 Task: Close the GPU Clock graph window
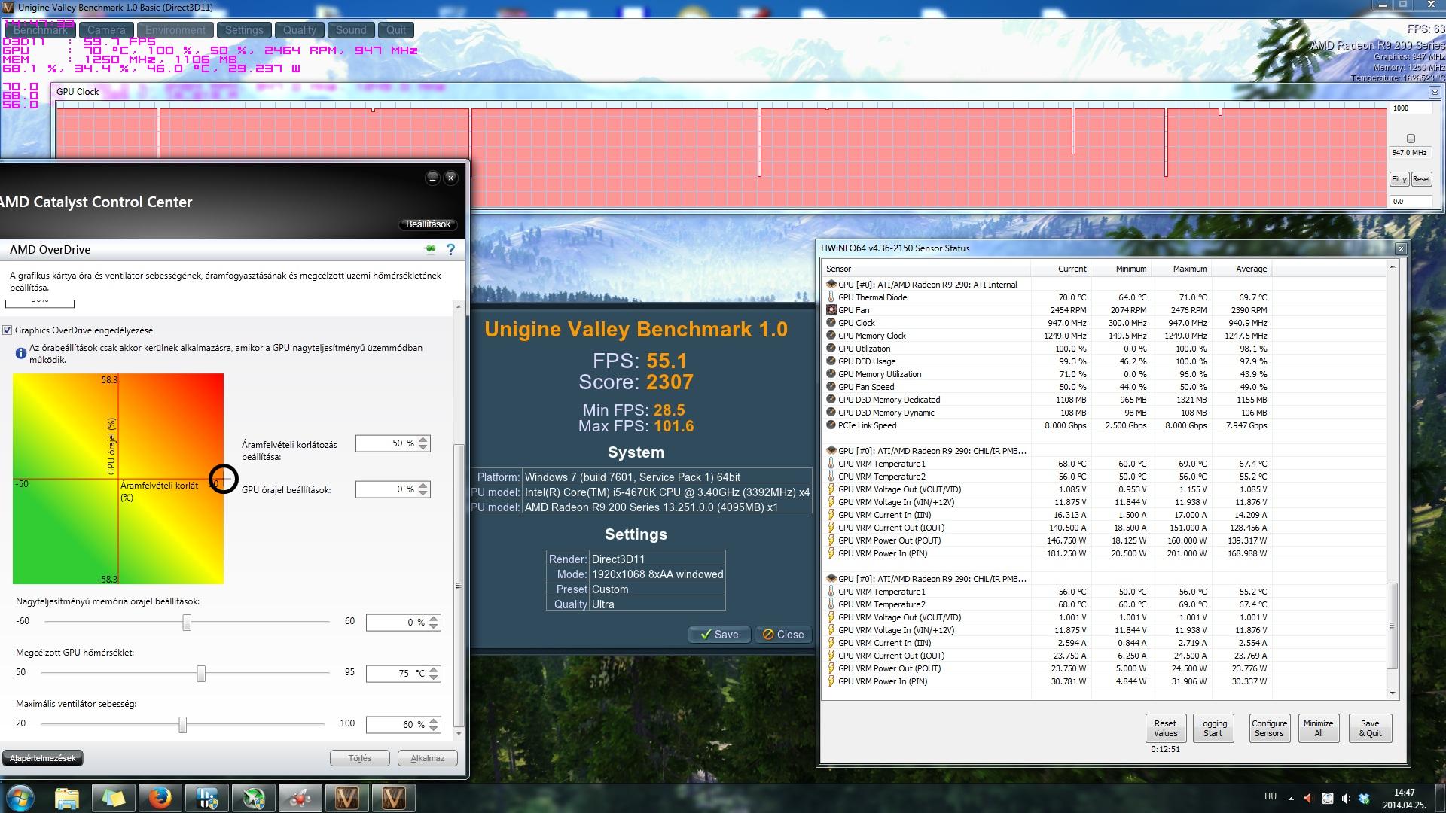(1434, 92)
